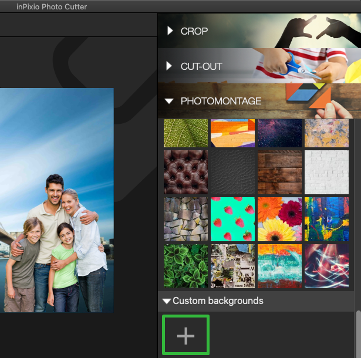361x358 pixels.
Task: Choose the white brick wall background
Action: click(327, 172)
